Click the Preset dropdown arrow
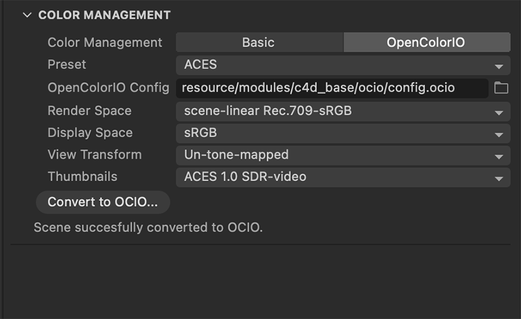Screen dimensions: 521x319 499,66
